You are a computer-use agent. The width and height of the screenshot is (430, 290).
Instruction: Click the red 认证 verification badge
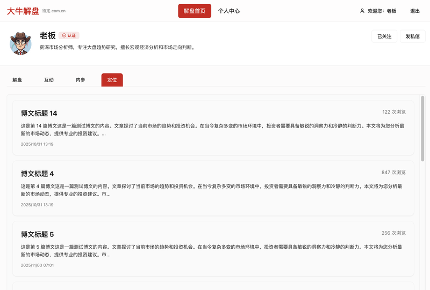69,35
